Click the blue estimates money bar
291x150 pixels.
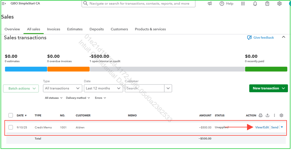coord(26,69)
